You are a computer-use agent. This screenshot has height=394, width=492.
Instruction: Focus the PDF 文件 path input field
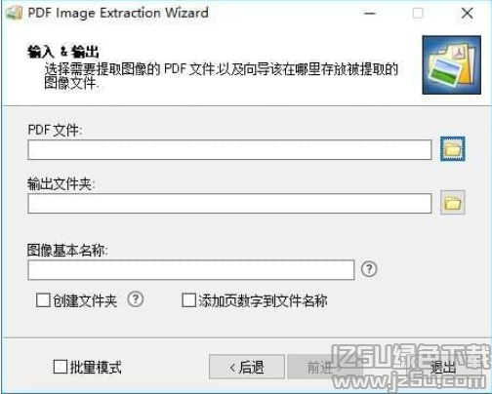tap(229, 150)
